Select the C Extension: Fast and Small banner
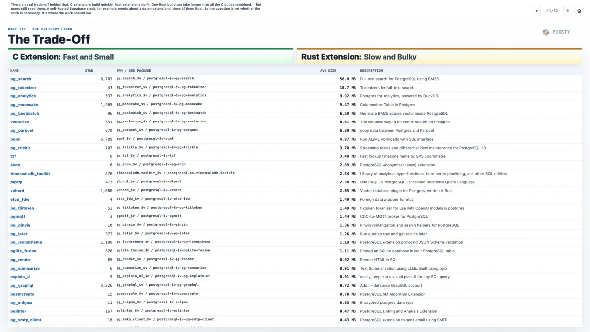 tap(150, 57)
